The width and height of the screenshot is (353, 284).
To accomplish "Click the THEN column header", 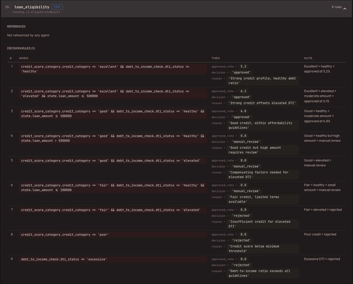I will point(215,58).
